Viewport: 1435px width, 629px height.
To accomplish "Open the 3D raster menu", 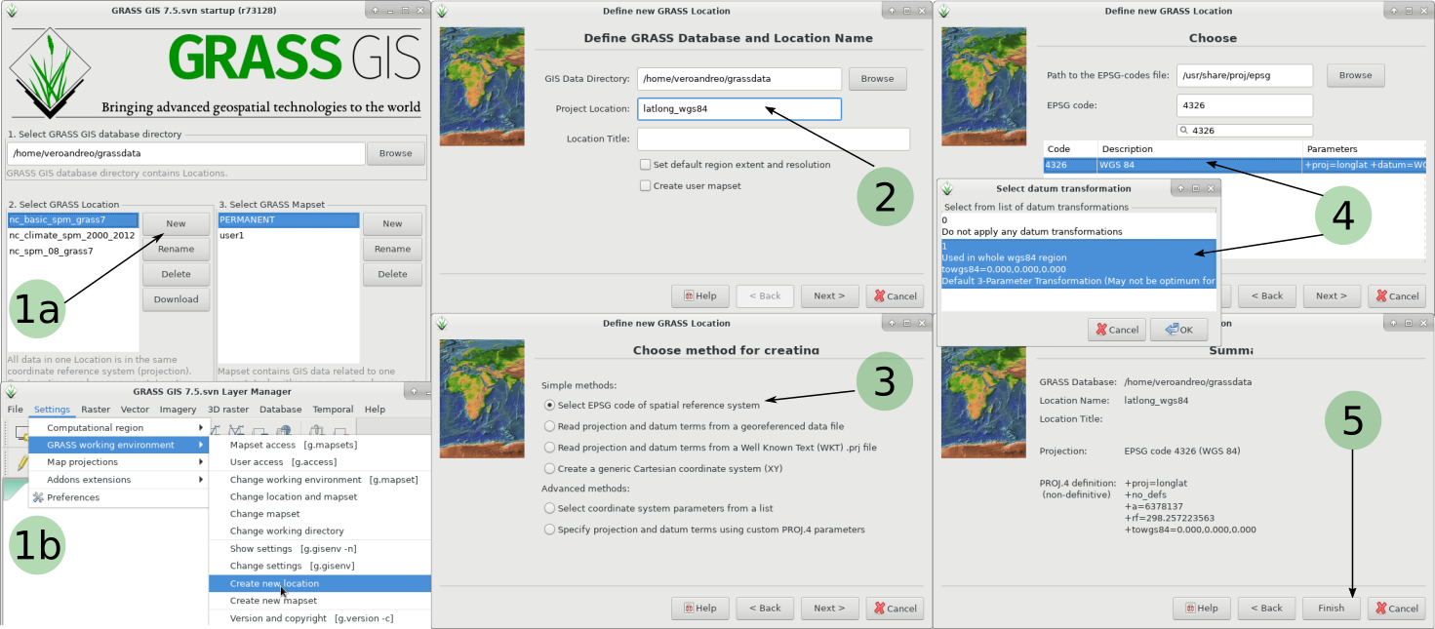I will (x=227, y=410).
